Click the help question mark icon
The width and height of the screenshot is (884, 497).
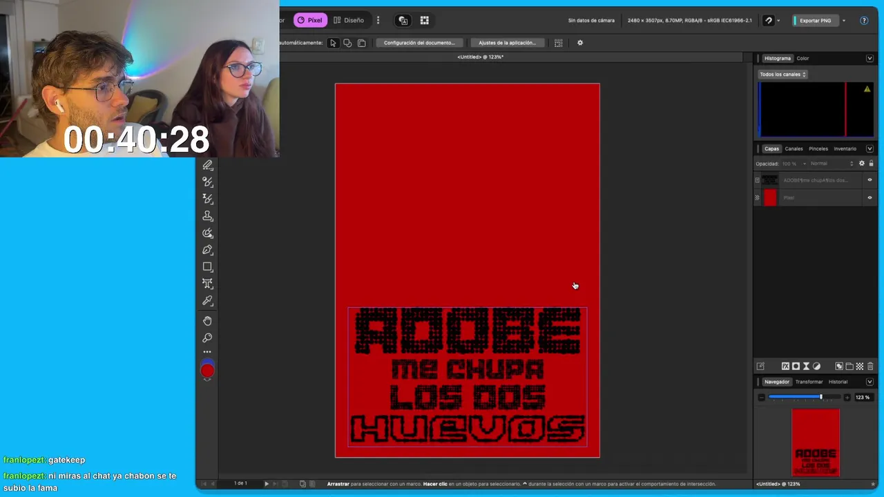point(864,21)
